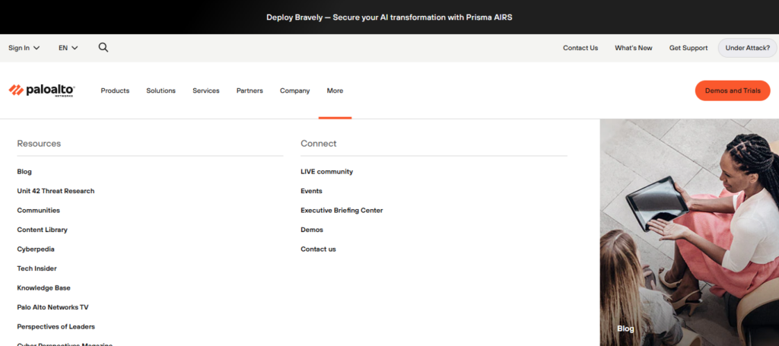Open the Products menu
Image resolution: width=779 pixels, height=346 pixels.
[115, 90]
